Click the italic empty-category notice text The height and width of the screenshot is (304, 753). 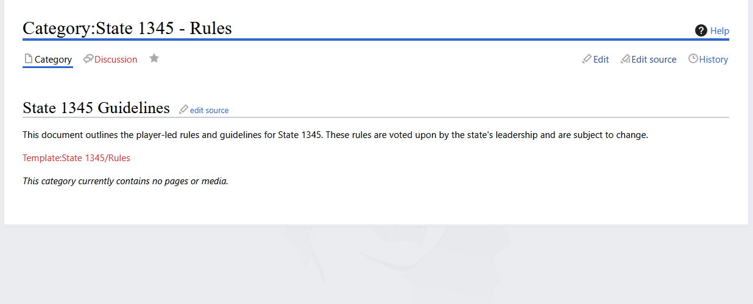[125, 181]
